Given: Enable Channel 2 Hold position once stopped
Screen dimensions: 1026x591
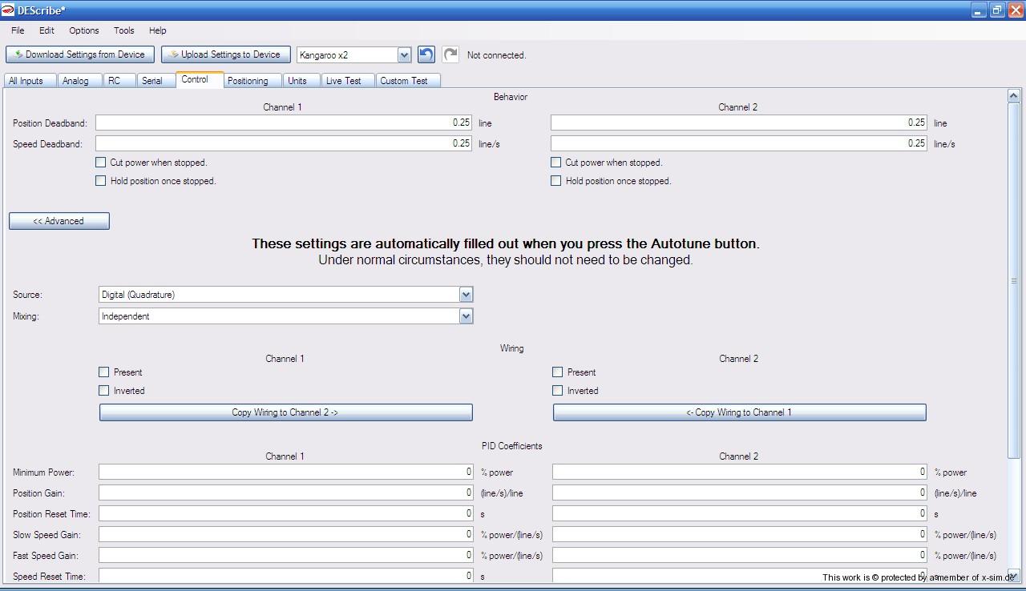Looking at the screenshot, I should click(556, 181).
